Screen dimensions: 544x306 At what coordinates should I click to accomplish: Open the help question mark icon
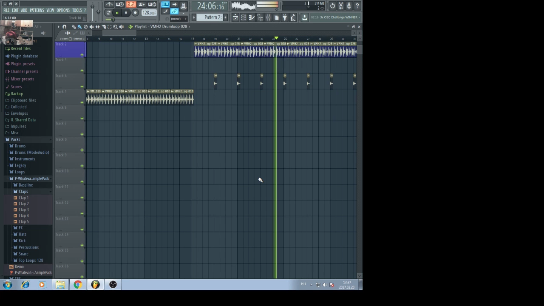(x=357, y=6)
